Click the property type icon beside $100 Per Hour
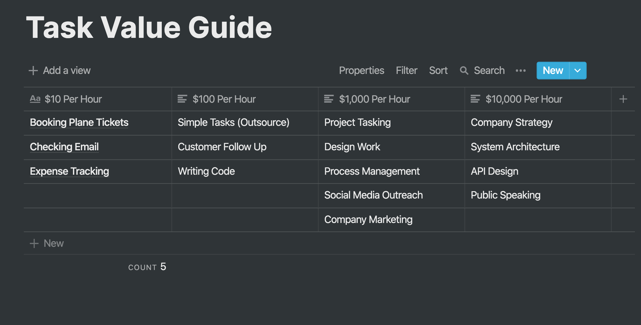 tap(183, 99)
